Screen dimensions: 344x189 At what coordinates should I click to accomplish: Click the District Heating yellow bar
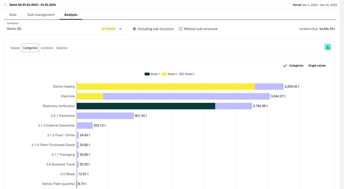(165, 86)
